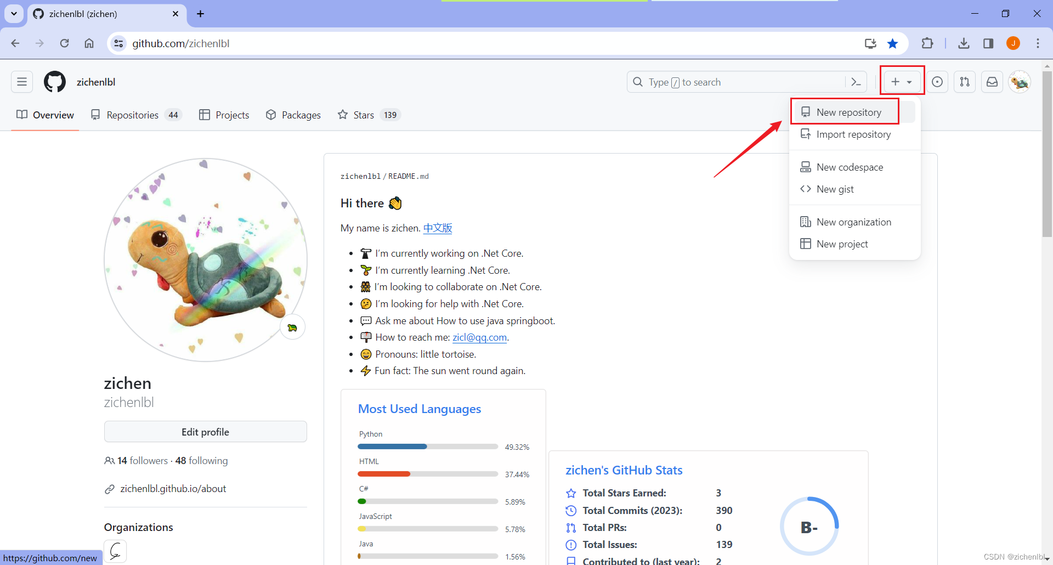
Task: Toggle the bookmark star in address bar
Action: 893,43
